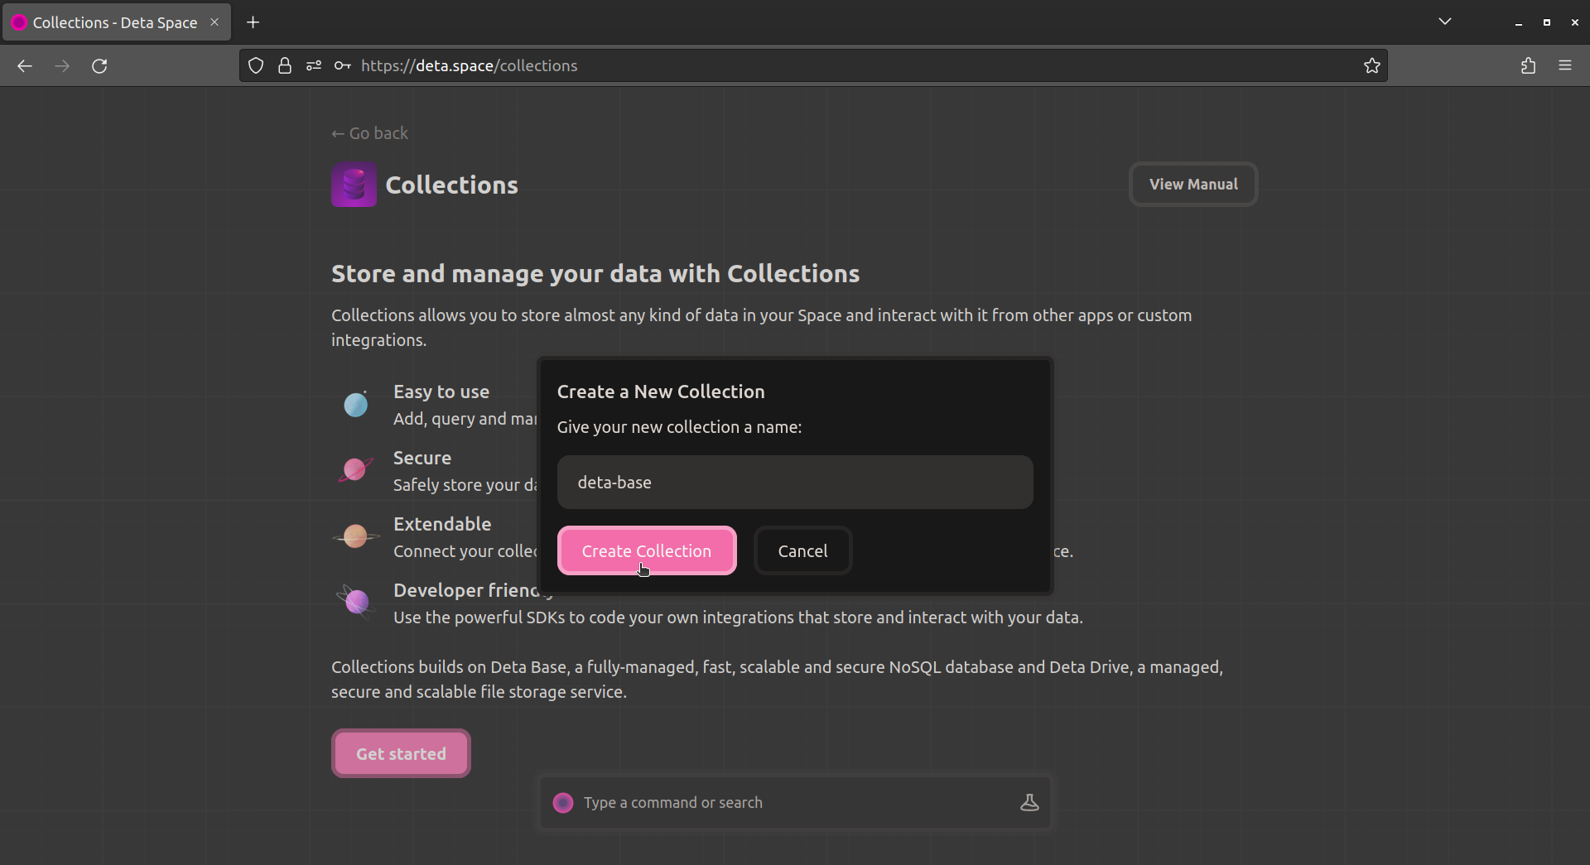Click the shield tracking protection icon
Image resolution: width=1590 pixels, height=865 pixels.
(x=256, y=65)
